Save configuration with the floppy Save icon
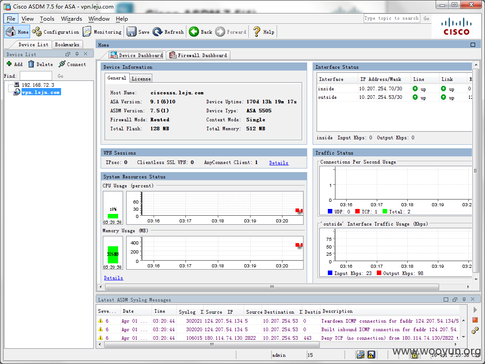 (x=132, y=32)
